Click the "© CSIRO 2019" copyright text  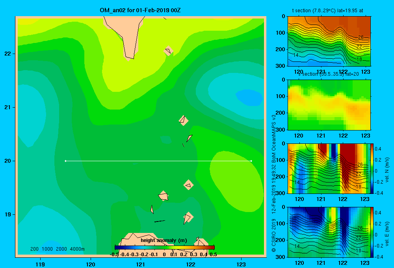[274, 235]
